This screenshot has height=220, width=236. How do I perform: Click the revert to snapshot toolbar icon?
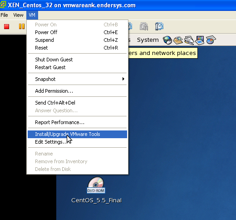[x=144, y=26]
